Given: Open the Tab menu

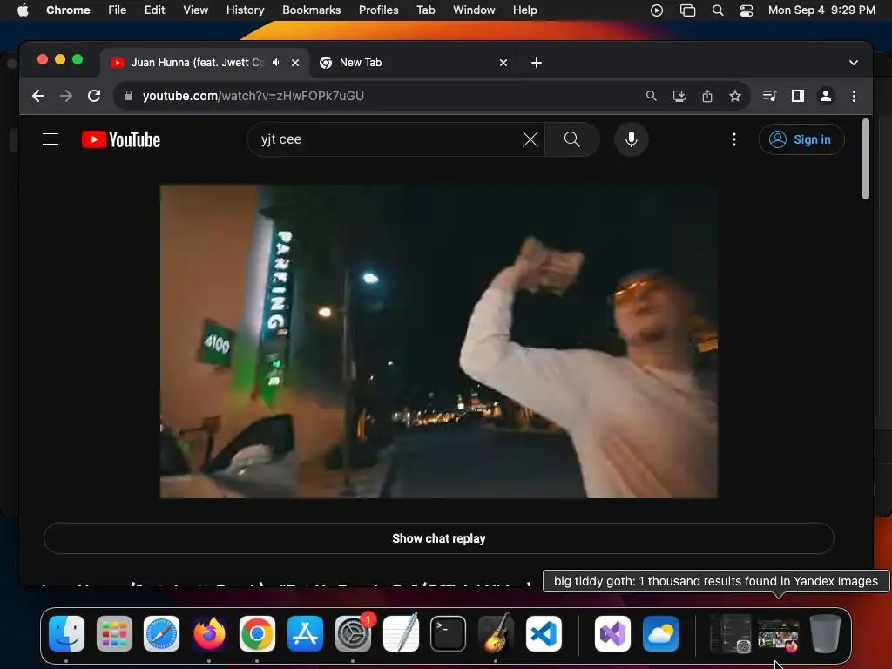Looking at the screenshot, I should 425,10.
